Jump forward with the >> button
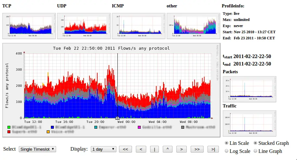The width and height of the screenshot is (297, 160). pos(197,149)
